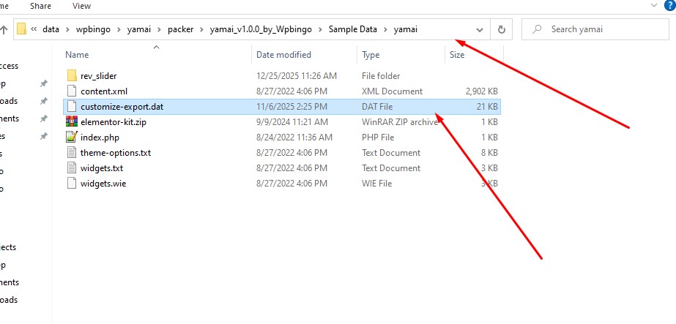Image resolution: width=676 pixels, height=324 pixels.
Task: Click the refresh button beside address bar
Action: coord(502,30)
